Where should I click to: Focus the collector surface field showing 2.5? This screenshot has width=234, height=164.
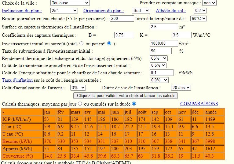pos(164,27)
